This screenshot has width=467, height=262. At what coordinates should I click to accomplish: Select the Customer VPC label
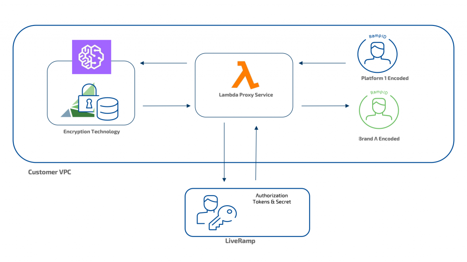50,172
